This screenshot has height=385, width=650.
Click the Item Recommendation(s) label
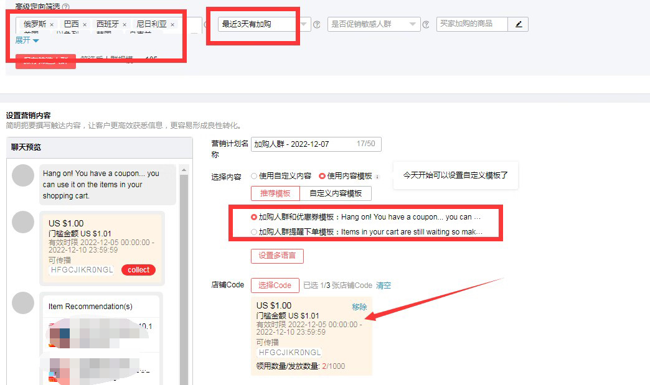pyautogui.click(x=90, y=307)
